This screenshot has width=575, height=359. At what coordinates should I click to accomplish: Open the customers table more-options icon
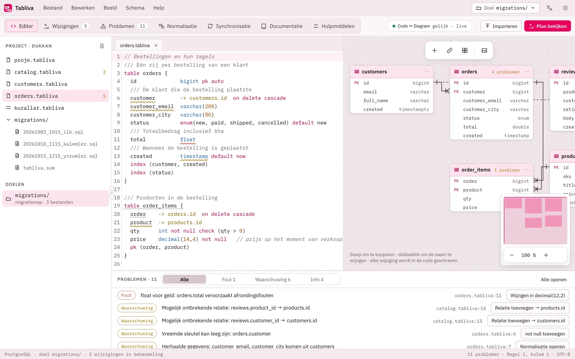click(x=427, y=72)
